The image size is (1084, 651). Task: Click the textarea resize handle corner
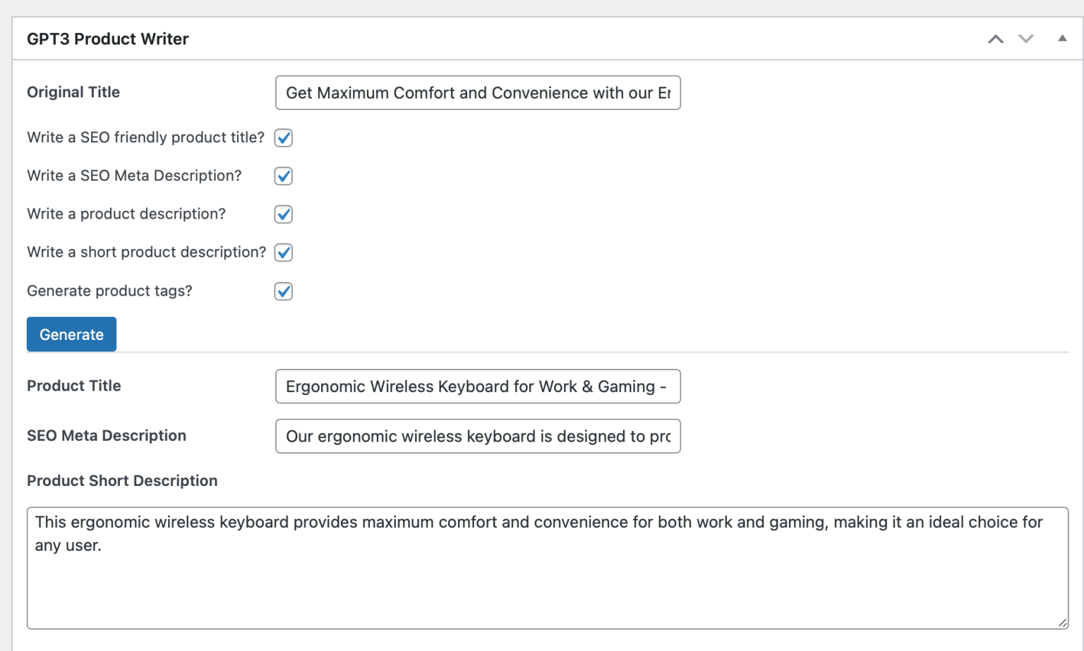coord(1062,622)
